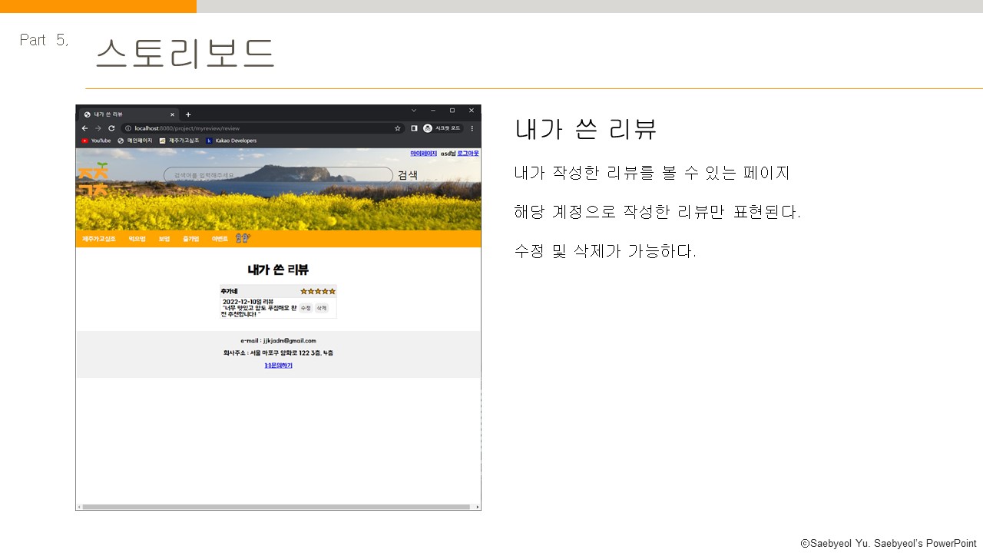Reload the page with the refresh icon
The image size is (983, 553).
pyautogui.click(x=111, y=128)
